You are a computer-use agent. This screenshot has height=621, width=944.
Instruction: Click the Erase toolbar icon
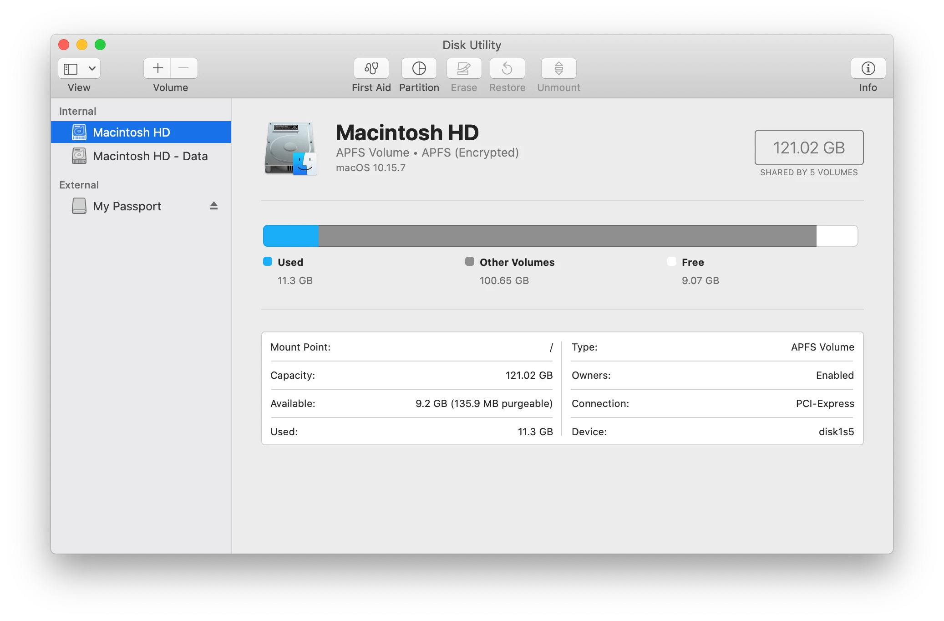point(463,68)
